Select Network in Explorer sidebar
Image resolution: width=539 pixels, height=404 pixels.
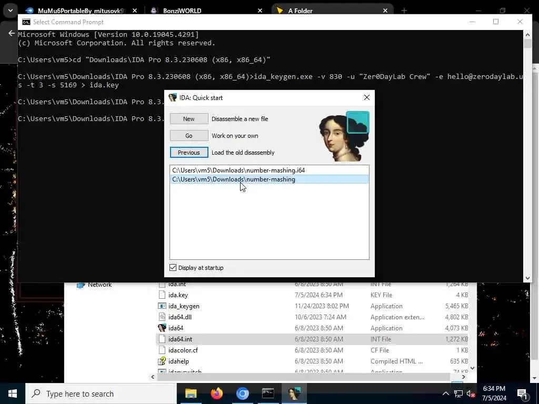tap(99, 285)
